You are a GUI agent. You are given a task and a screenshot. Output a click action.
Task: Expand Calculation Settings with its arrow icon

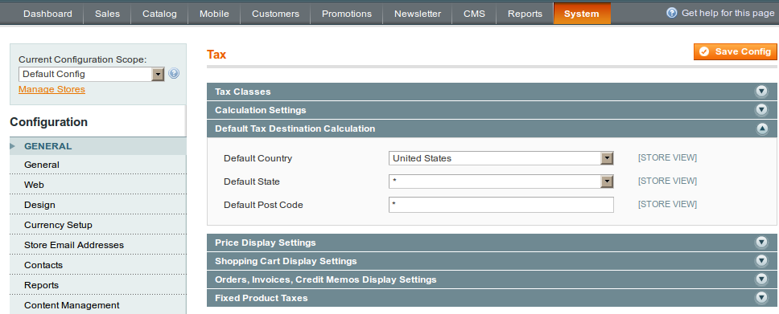(761, 110)
